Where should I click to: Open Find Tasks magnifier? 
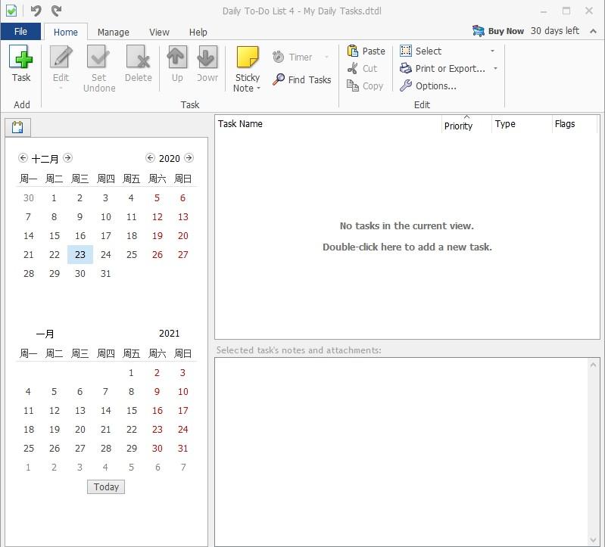point(301,79)
